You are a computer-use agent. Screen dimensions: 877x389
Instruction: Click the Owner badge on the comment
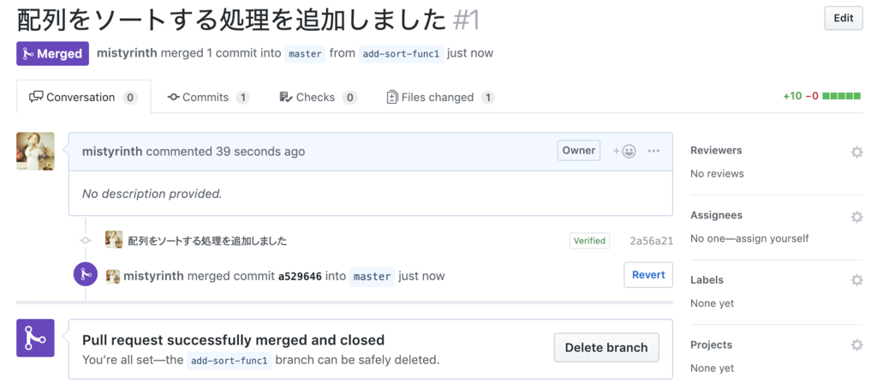[578, 151]
